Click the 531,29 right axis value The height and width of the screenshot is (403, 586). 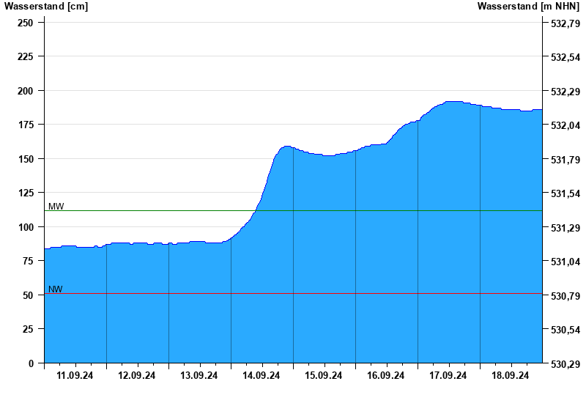(565, 228)
